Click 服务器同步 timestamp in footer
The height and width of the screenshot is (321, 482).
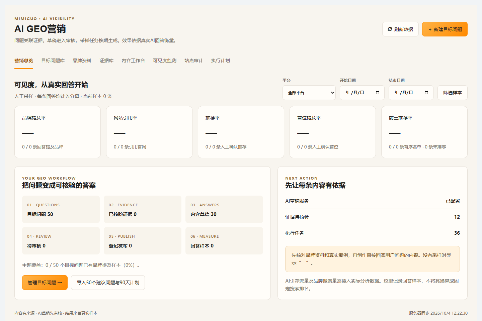pyautogui.click(x=438, y=313)
